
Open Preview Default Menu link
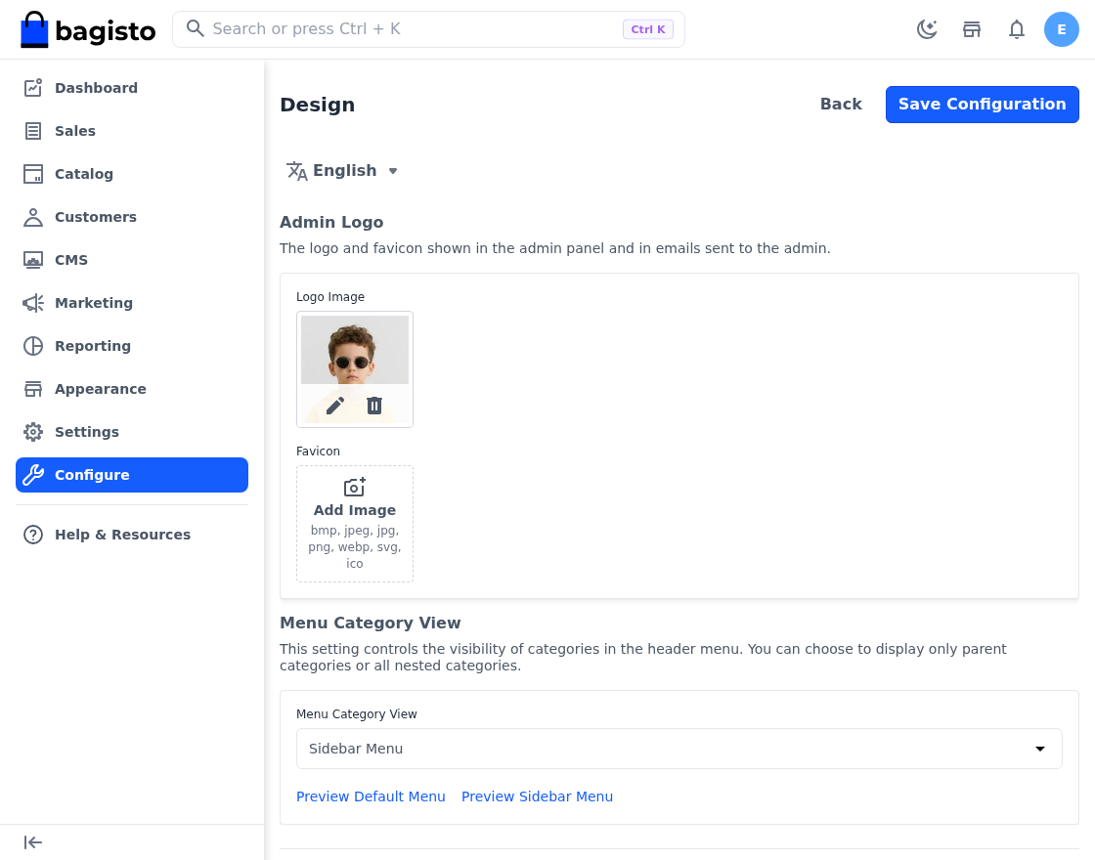(371, 796)
